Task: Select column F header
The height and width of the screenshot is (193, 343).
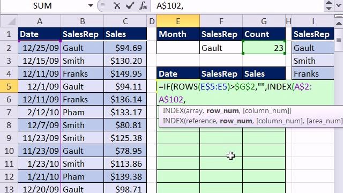Action: coord(221,21)
